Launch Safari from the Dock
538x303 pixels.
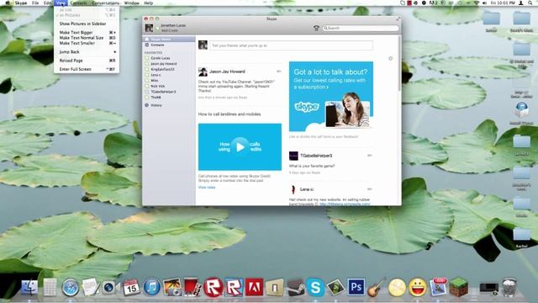(71, 288)
